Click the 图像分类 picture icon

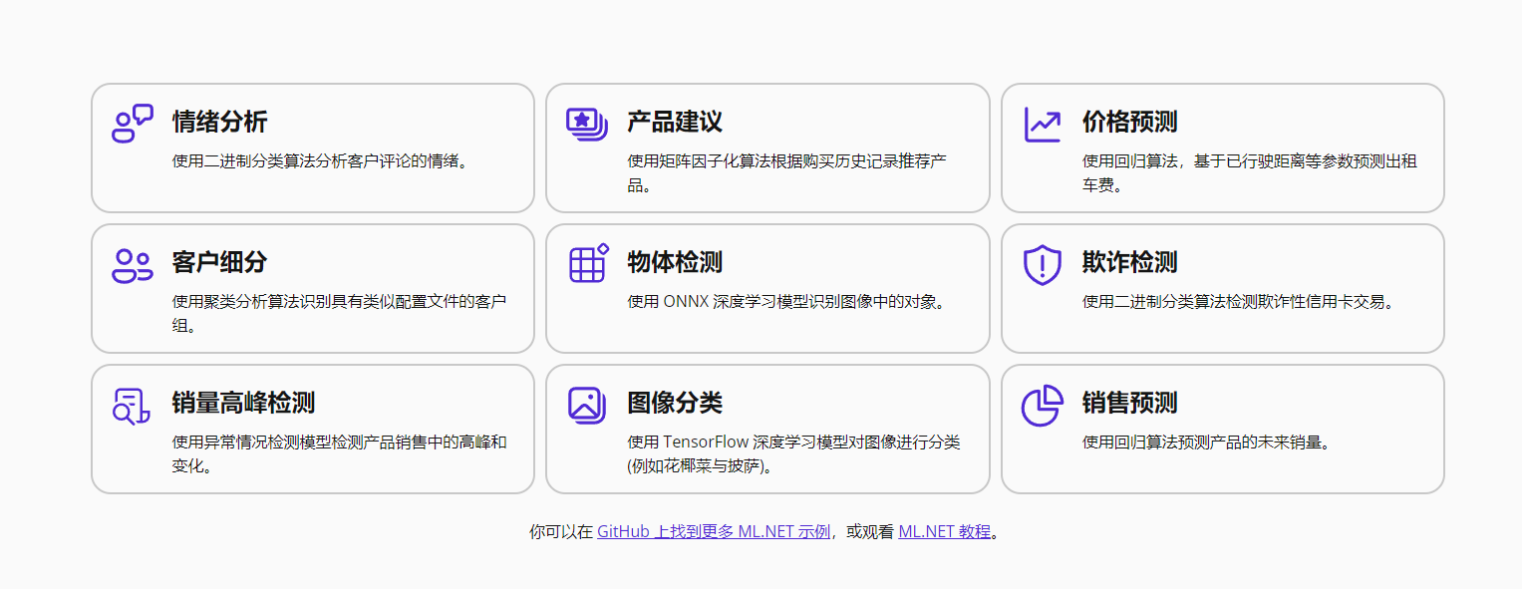coord(585,405)
